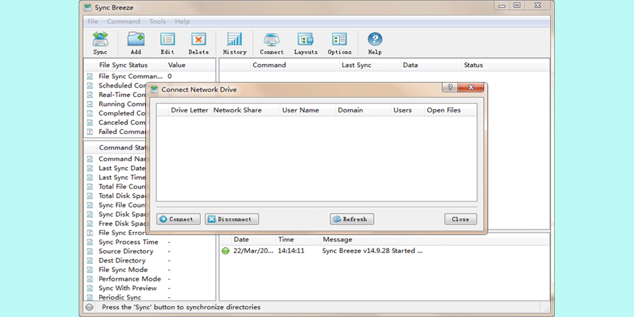The image size is (634, 317).
Task: Click the status bar indicator icon at bottom left
Action: [89, 307]
